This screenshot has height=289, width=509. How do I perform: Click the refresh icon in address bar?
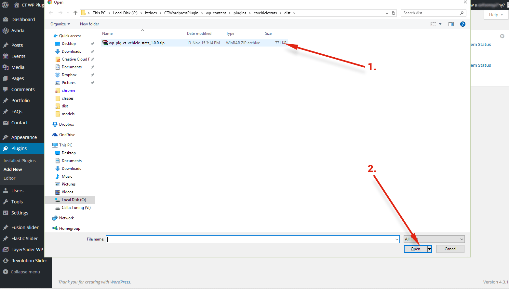point(394,13)
